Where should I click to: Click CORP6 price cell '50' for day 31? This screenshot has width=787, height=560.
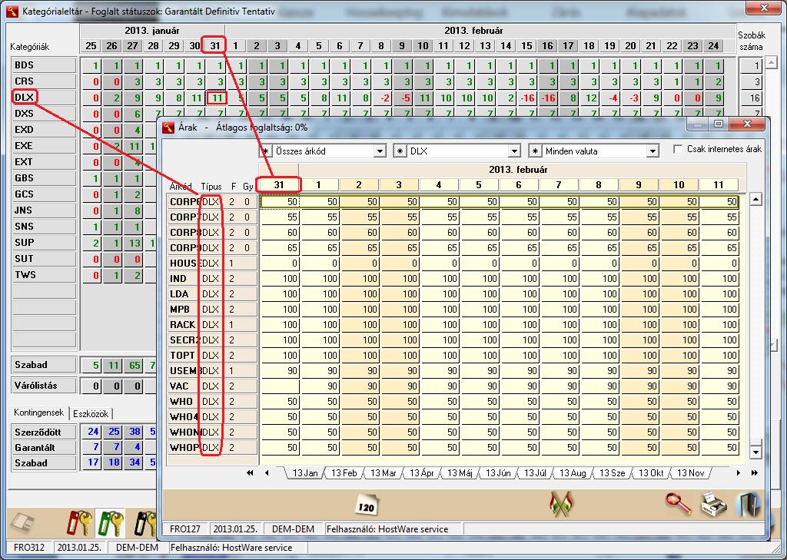point(281,202)
